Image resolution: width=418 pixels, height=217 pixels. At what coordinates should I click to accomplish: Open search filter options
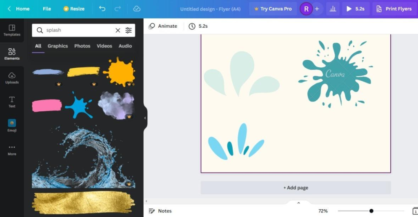(x=129, y=30)
